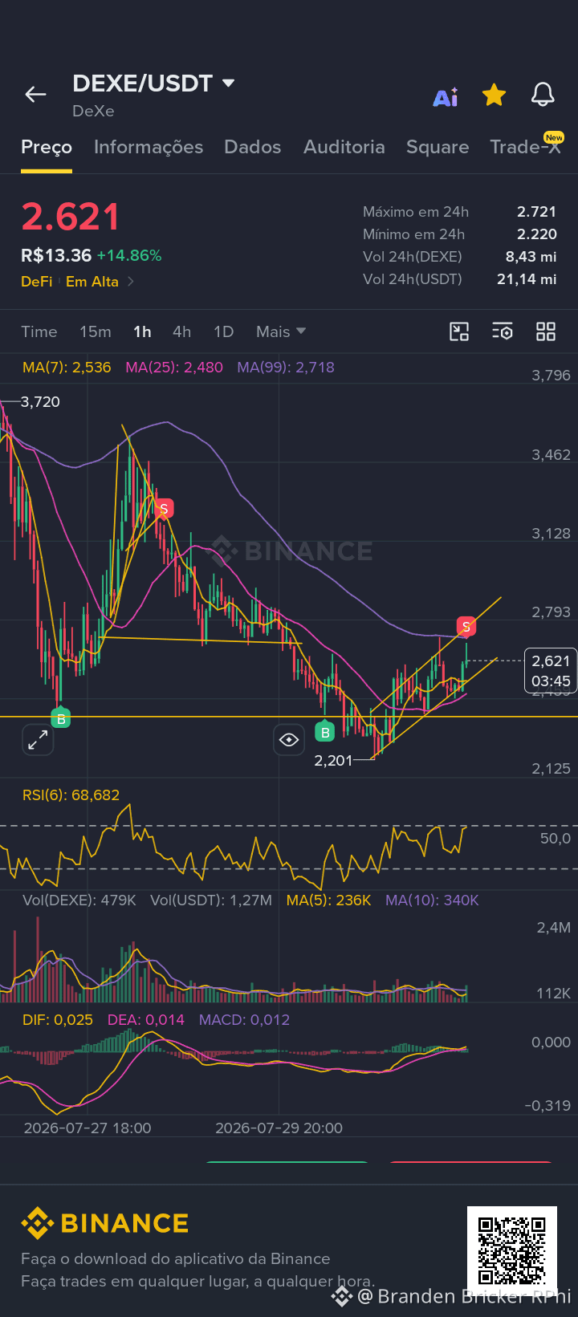Open the DEXE/USDT pair dropdown
This screenshot has height=1317, width=578.
click(153, 83)
